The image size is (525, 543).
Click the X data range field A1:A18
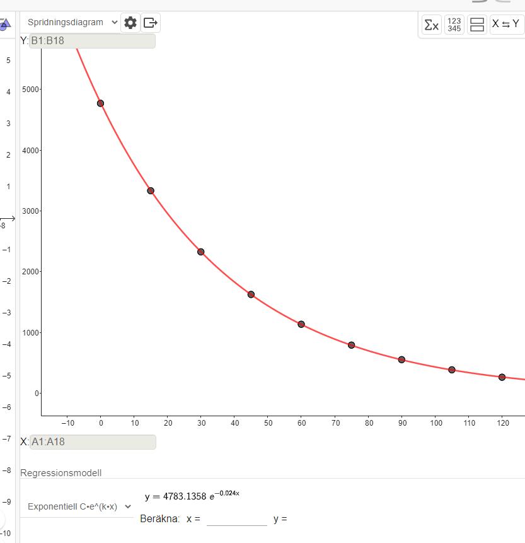(x=92, y=441)
